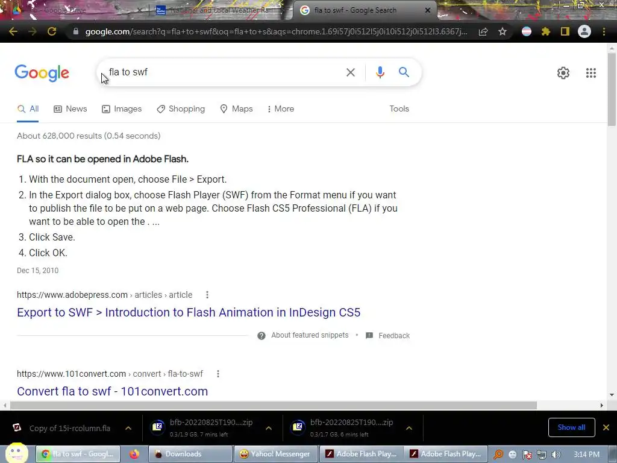Click the About featured snippets question icon
Screen dimensions: 617x463
[x=262, y=335]
